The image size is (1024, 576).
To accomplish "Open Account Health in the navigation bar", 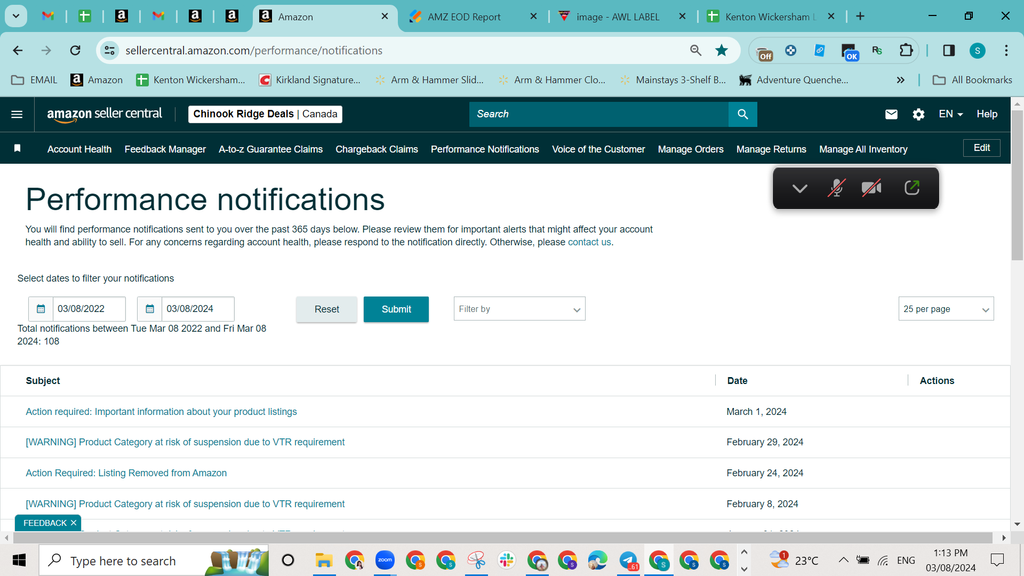I will click(x=79, y=149).
